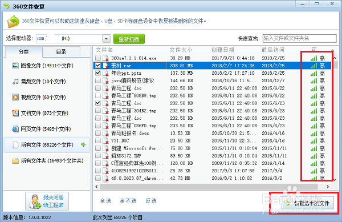Viewport: 342px width, 222px height.
Task: Click the 38.29 MB size cell
Action: click(180, 58)
